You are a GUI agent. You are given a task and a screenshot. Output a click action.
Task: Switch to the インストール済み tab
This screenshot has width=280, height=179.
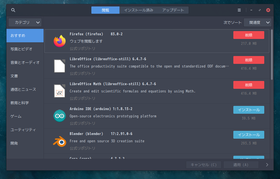139,10
